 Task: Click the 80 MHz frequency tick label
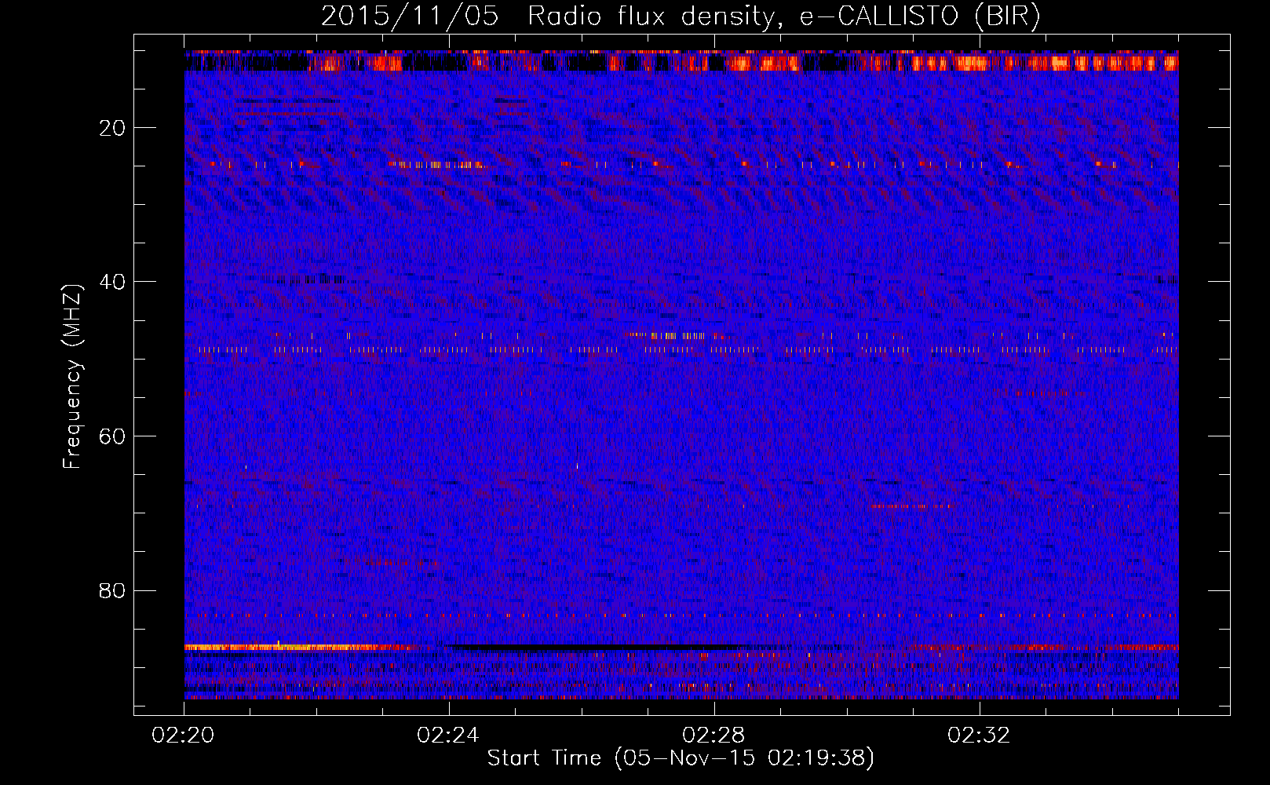(113, 590)
